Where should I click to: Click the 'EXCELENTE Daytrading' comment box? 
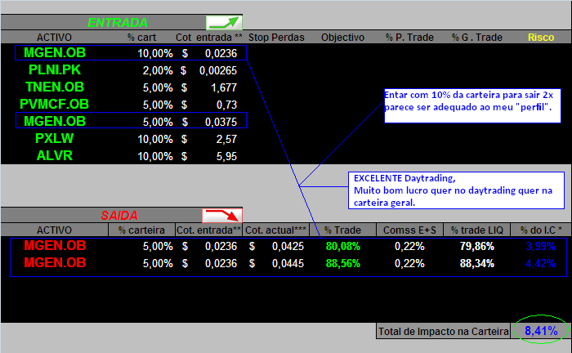click(456, 190)
